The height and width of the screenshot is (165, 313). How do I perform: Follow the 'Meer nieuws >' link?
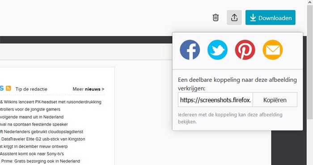point(89,89)
